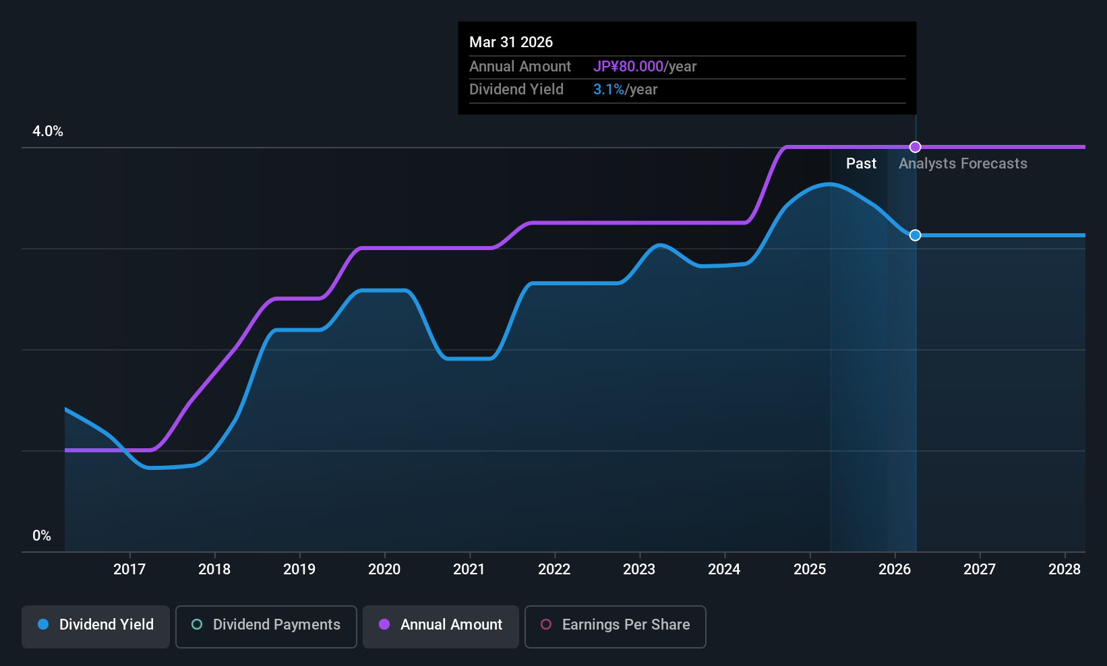
Task: Click the blue dividend yield data point
Action: coord(915,235)
